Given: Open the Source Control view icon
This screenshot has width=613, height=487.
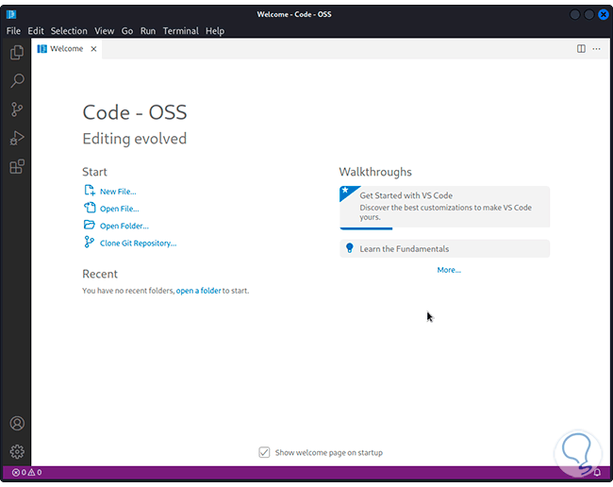Looking at the screenshot, I should point(17,109).
